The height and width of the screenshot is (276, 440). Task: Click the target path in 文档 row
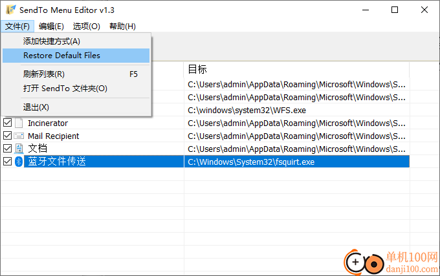click(x=296, y=149)
